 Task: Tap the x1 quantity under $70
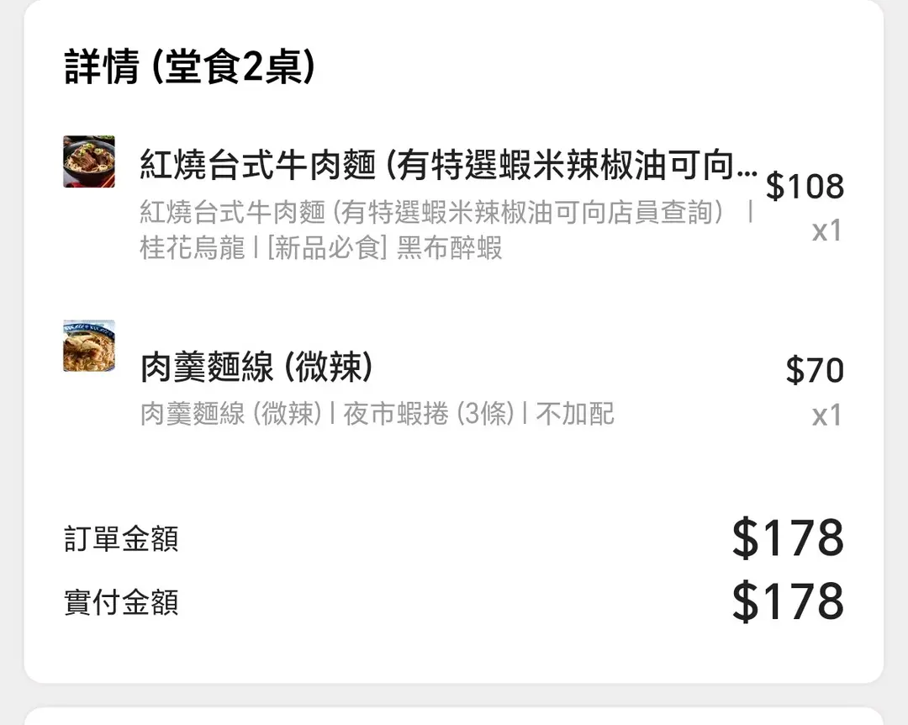point(826,415)
